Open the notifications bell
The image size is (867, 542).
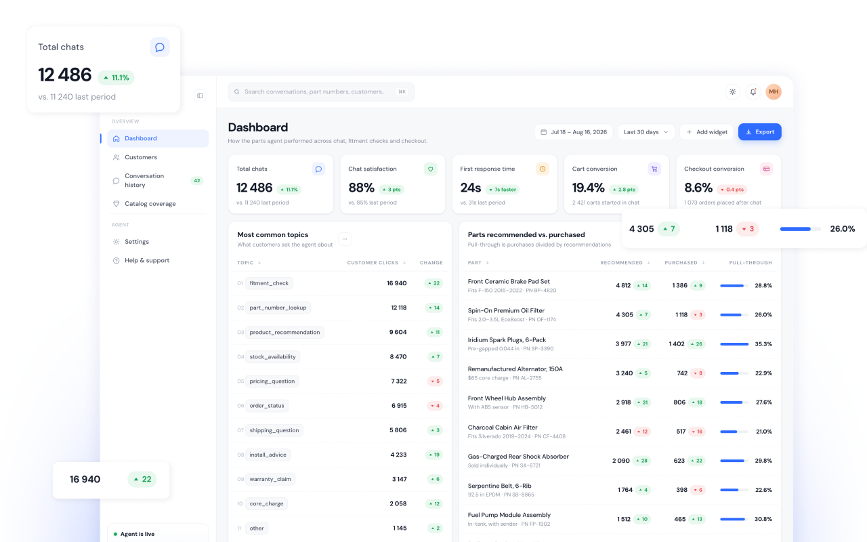point(753,91)
